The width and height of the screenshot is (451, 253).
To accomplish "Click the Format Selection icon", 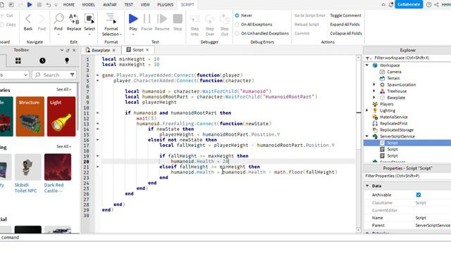I will 111,18.
